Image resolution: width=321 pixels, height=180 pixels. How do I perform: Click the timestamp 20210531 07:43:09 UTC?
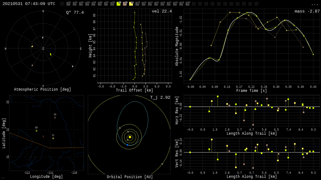(x=29, y=4)
